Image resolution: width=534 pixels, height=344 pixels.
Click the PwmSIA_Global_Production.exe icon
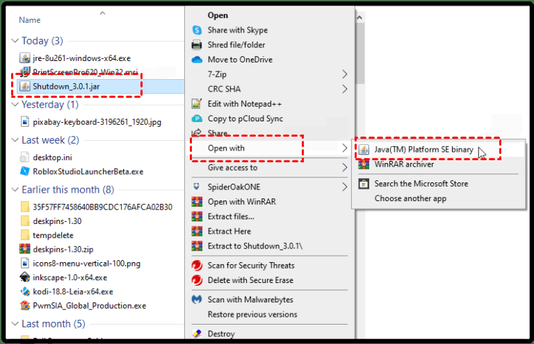pos(25,306)
